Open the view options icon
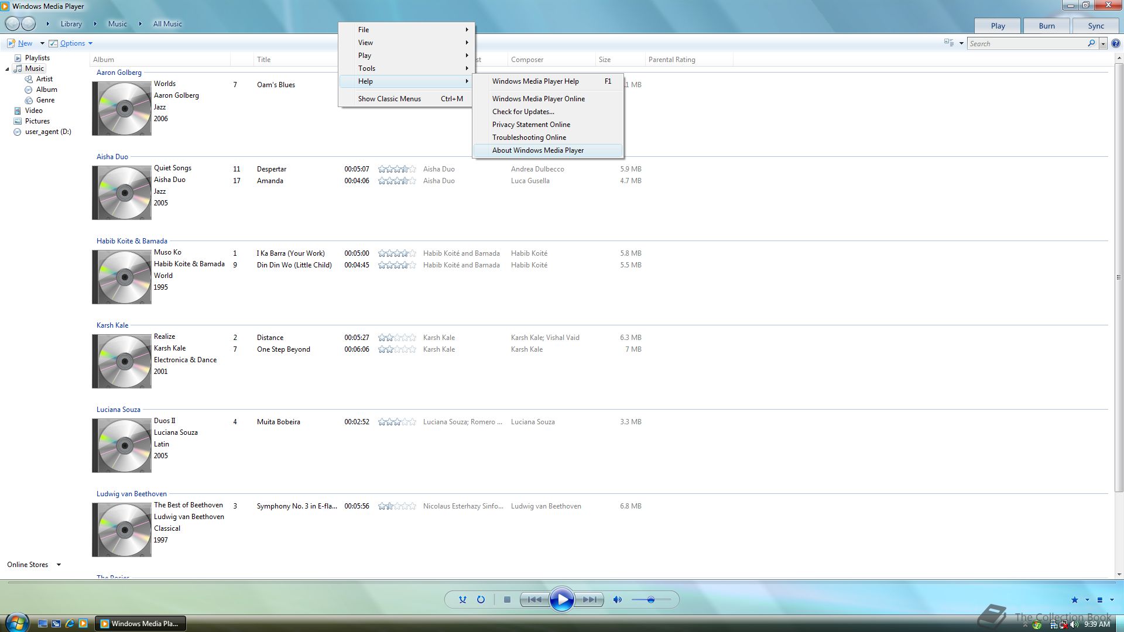 coord(949,43)
